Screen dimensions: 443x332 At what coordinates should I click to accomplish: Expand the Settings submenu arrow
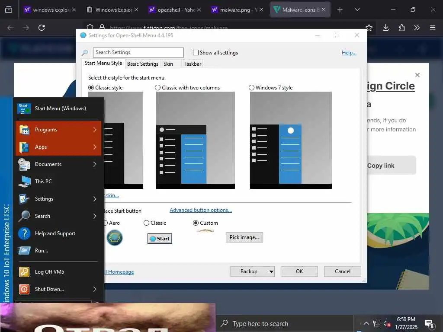pyautogui.click(x=95, y=199)
